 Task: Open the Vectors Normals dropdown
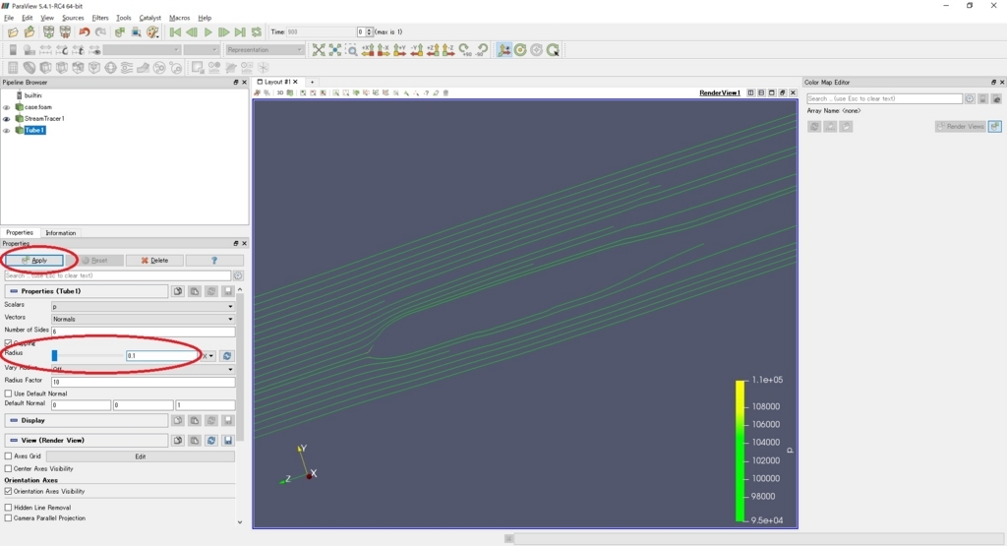tap(143, 319)
